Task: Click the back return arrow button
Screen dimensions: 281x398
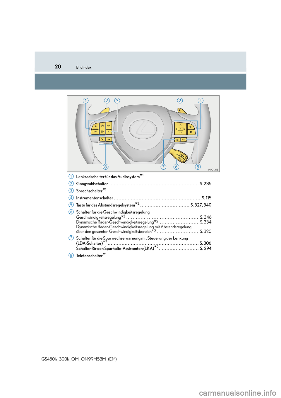Action: coord(190,127)
